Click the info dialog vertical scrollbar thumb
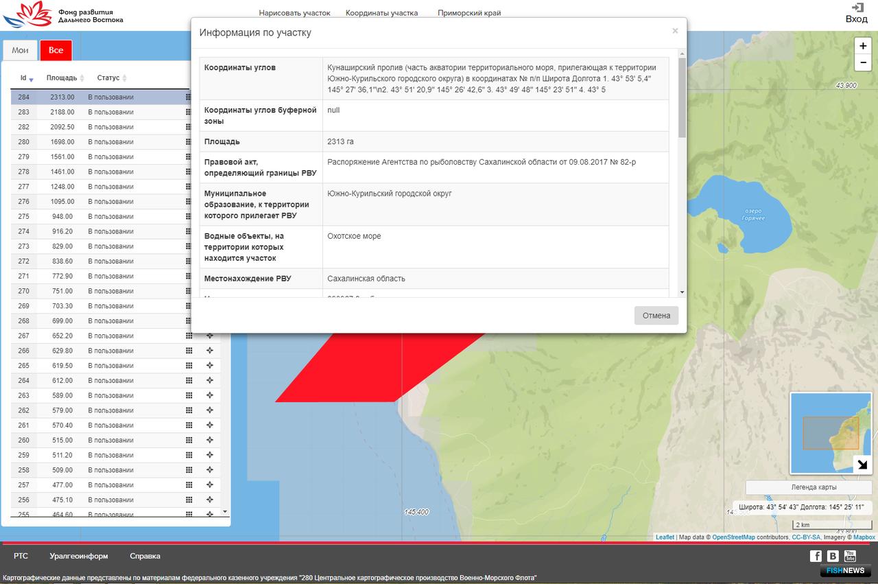Image resolution: width=878 pixels, height=584 pixels. pos(682,97)
